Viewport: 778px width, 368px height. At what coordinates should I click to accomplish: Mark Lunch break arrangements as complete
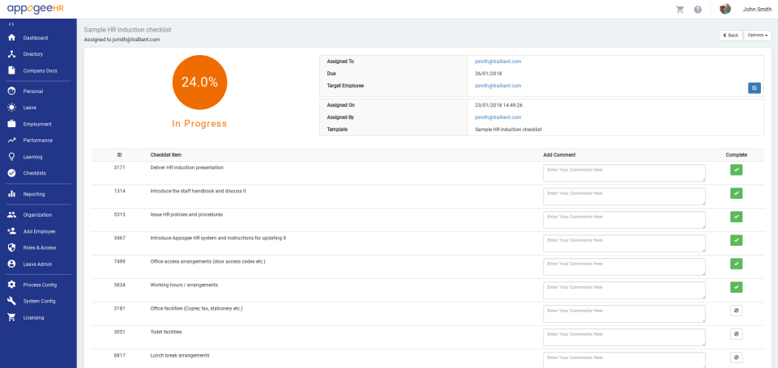737,357
